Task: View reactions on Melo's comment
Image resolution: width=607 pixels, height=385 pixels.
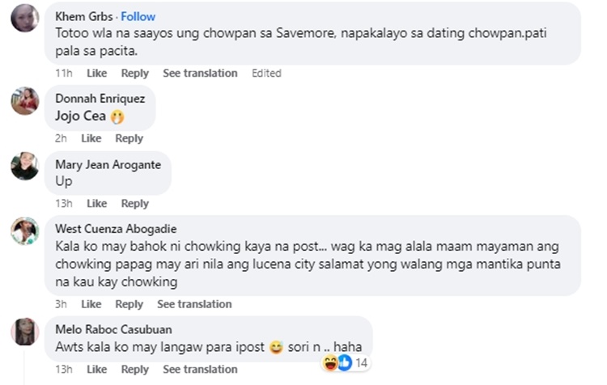Action: pos(345,363)
